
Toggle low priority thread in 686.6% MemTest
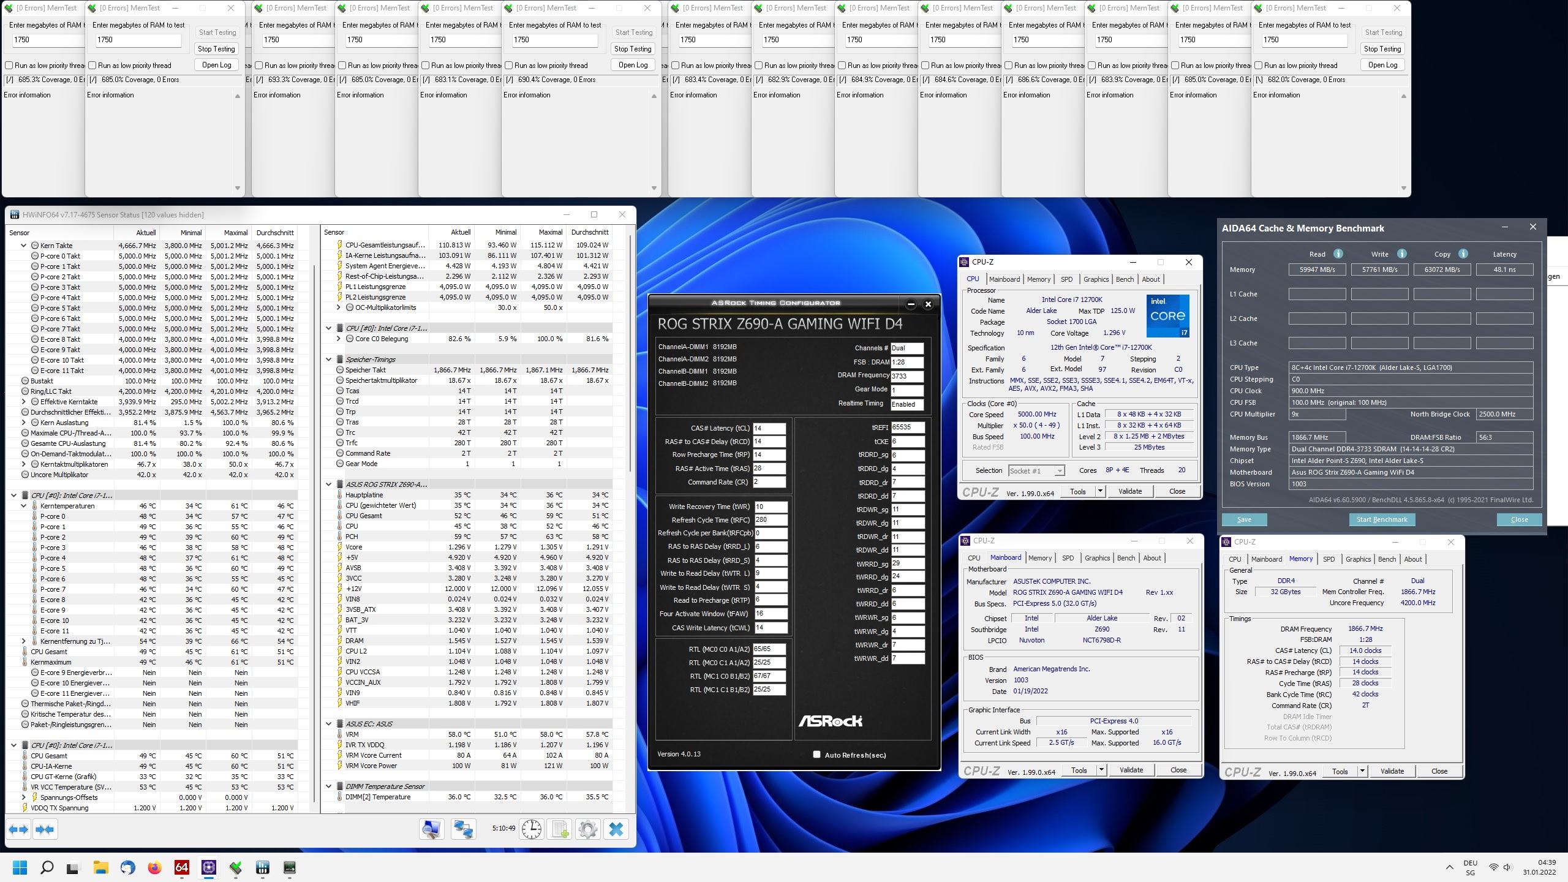pos(1009,66)
